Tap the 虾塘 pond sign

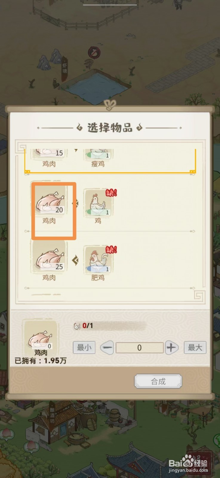(x=65, y=68)
